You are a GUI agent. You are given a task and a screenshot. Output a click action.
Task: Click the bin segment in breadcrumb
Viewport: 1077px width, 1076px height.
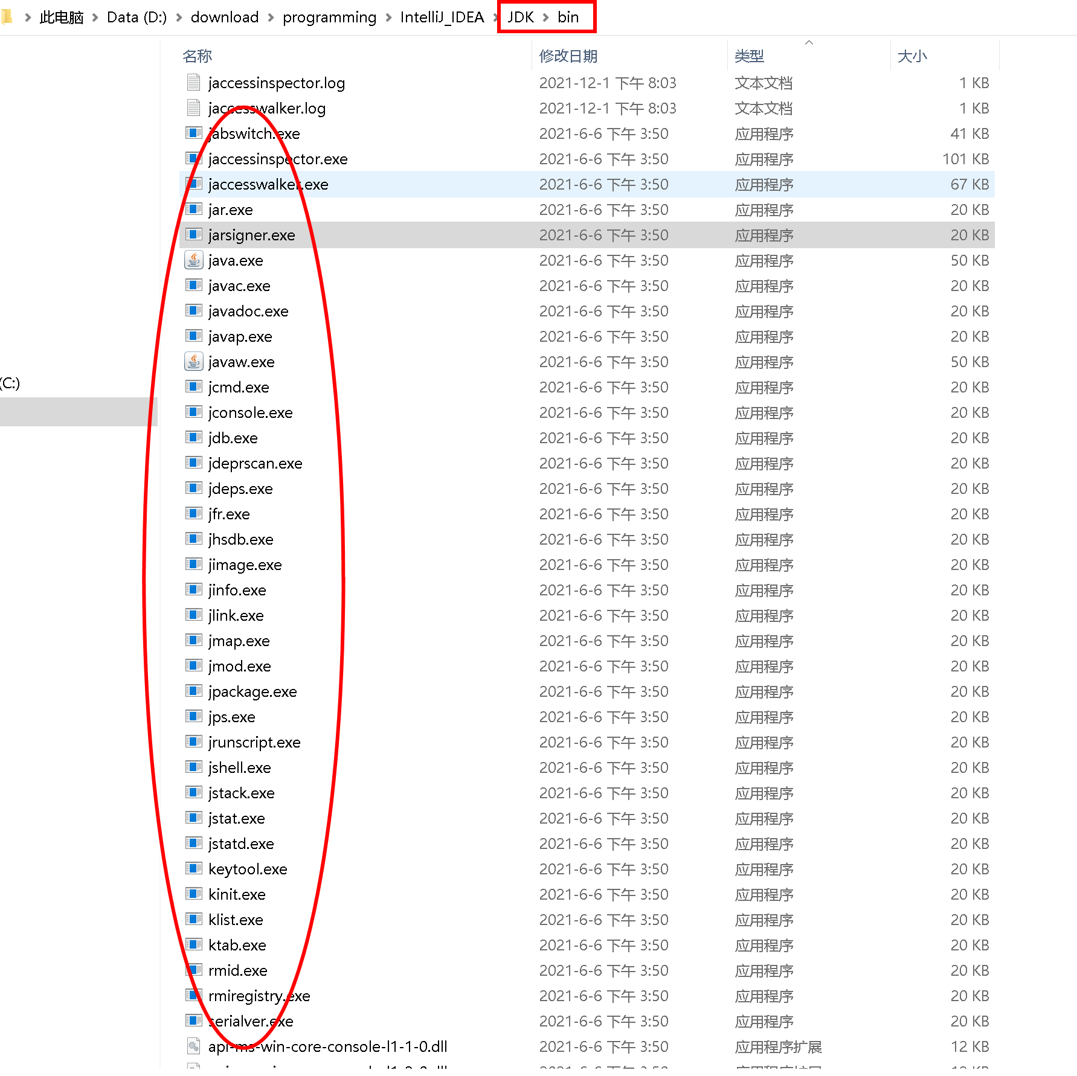coord(568,18)
